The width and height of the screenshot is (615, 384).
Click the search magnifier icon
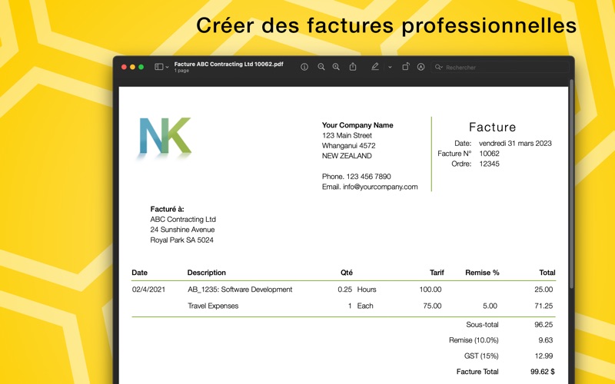coord(438,68)
